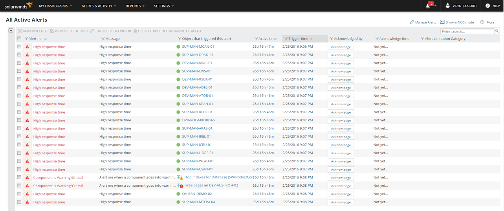The image size is (504, 211).
Task: Acknowledge the DEV-MAN-KVAL-01 alert
Action: pyautogui.click(x=341, y=63)
